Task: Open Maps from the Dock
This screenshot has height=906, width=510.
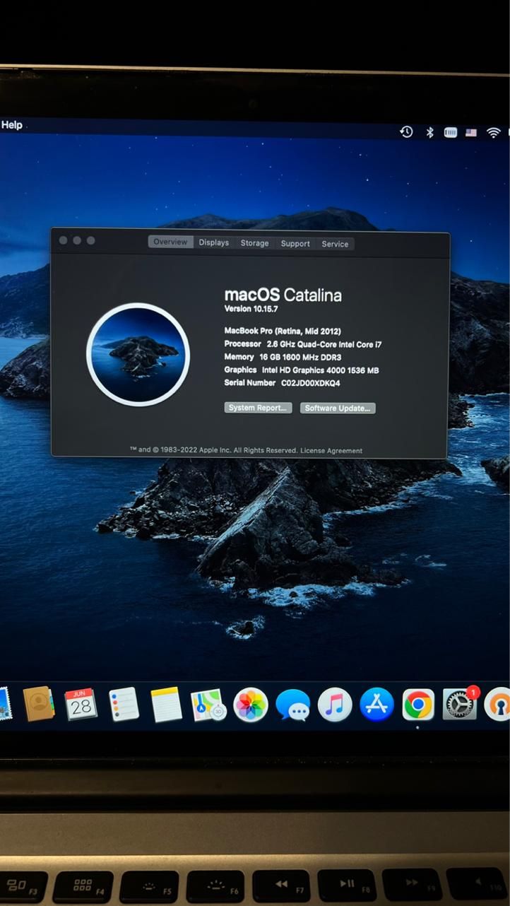Action: pyautogui.click(x=208, y=705)
